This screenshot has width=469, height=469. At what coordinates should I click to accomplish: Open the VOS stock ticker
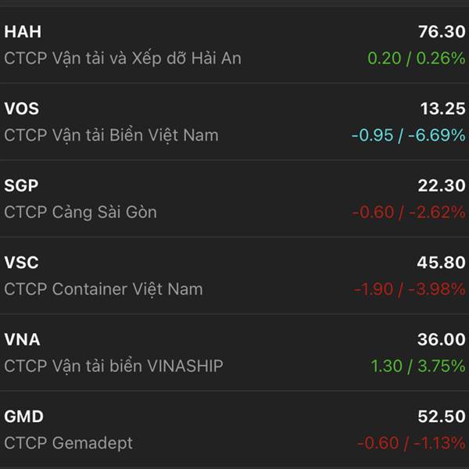22,109
